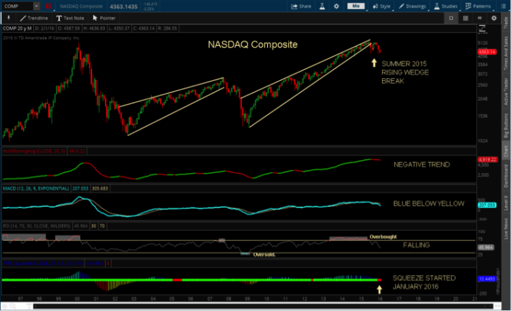Viewport: 511px width, 311px height.
Task: Click the Oversold RSI label
Action: [x=264, y=255]
